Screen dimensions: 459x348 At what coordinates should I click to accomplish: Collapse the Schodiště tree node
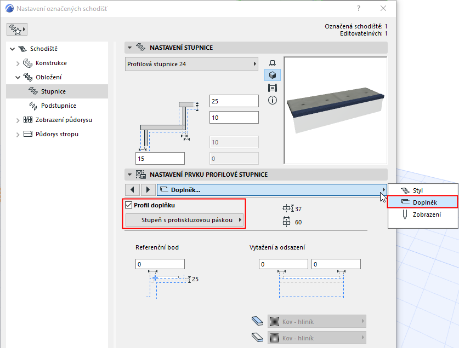(12, 49)
